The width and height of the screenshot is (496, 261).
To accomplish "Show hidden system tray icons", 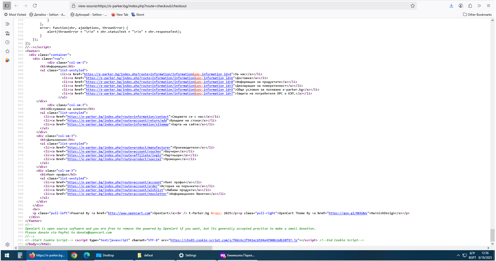I will point(458,255).
